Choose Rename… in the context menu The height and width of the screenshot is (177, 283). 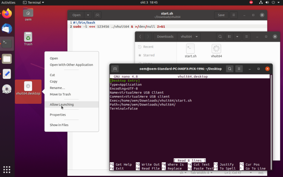pos(72,88)
